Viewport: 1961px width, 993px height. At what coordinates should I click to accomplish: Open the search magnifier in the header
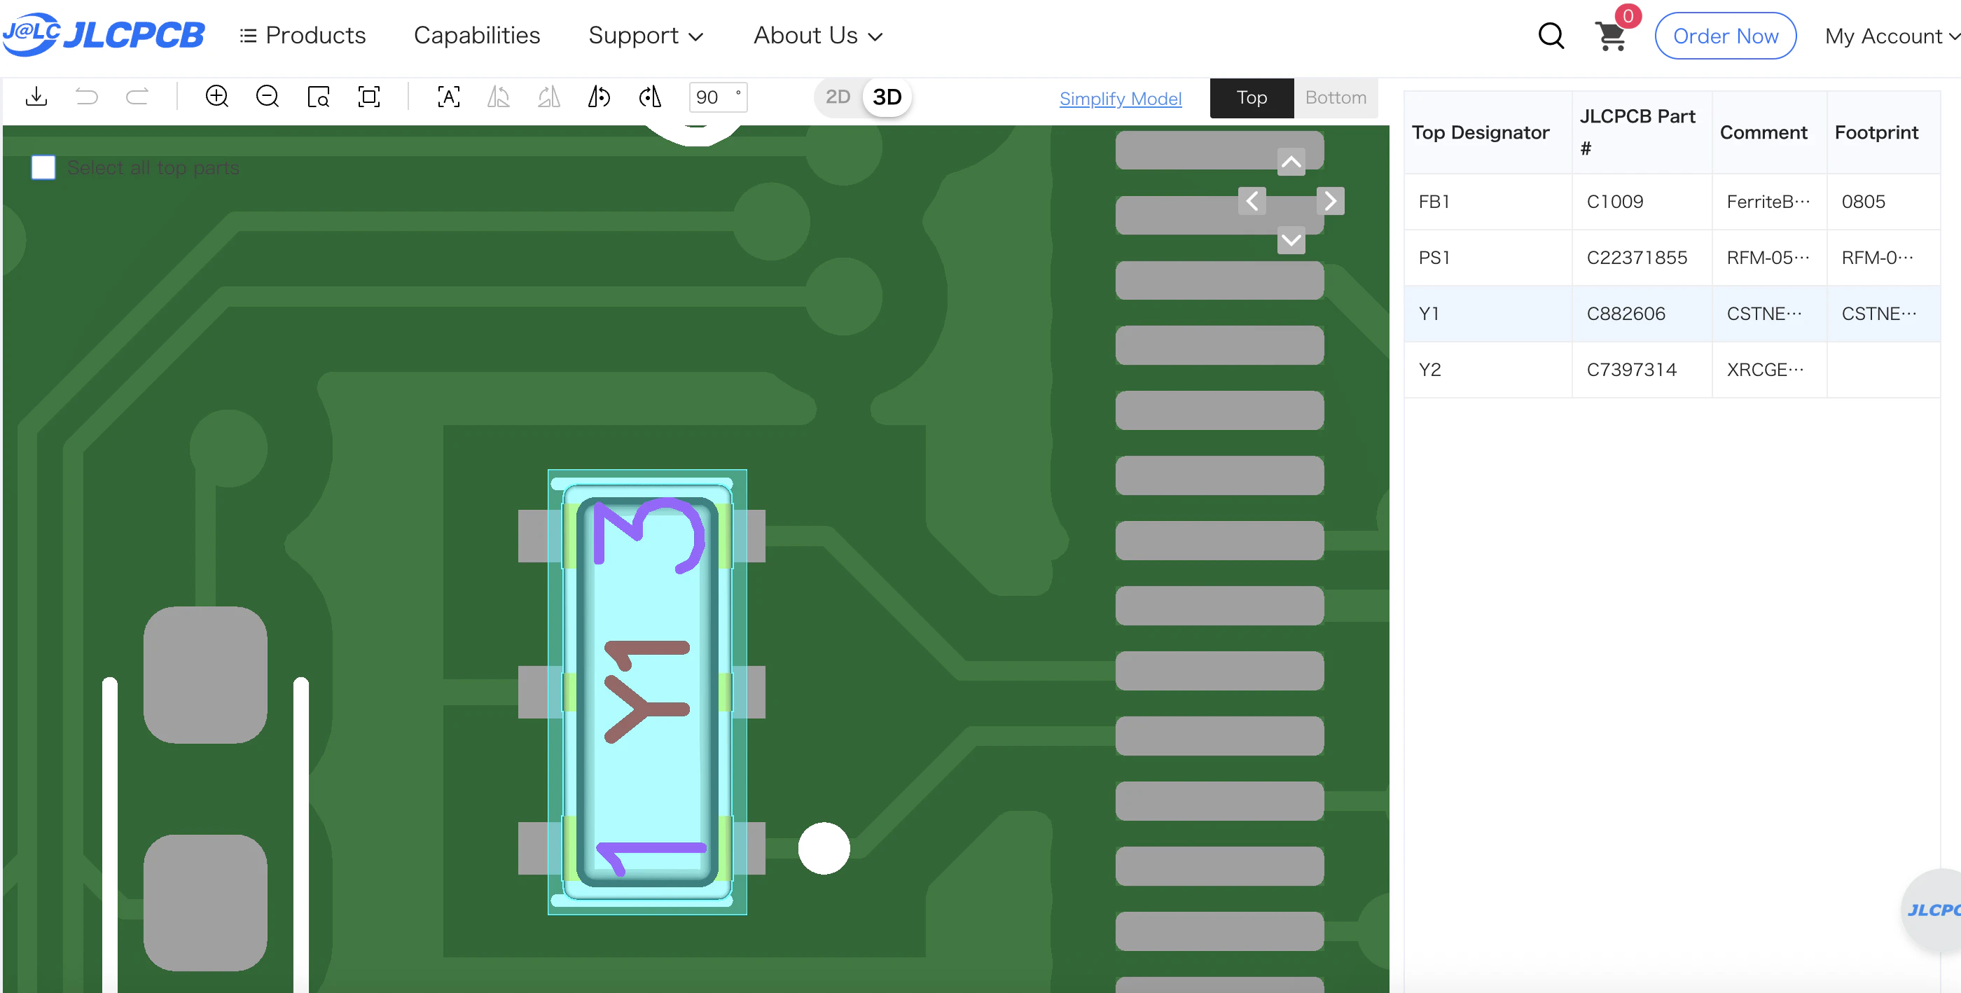[1551, 35]
